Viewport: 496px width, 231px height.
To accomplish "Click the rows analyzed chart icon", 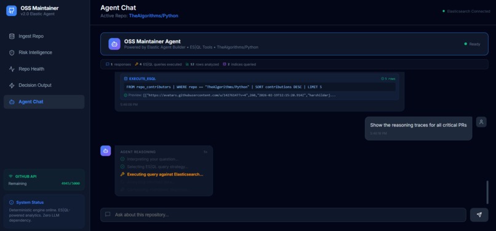I will point(187,64).
